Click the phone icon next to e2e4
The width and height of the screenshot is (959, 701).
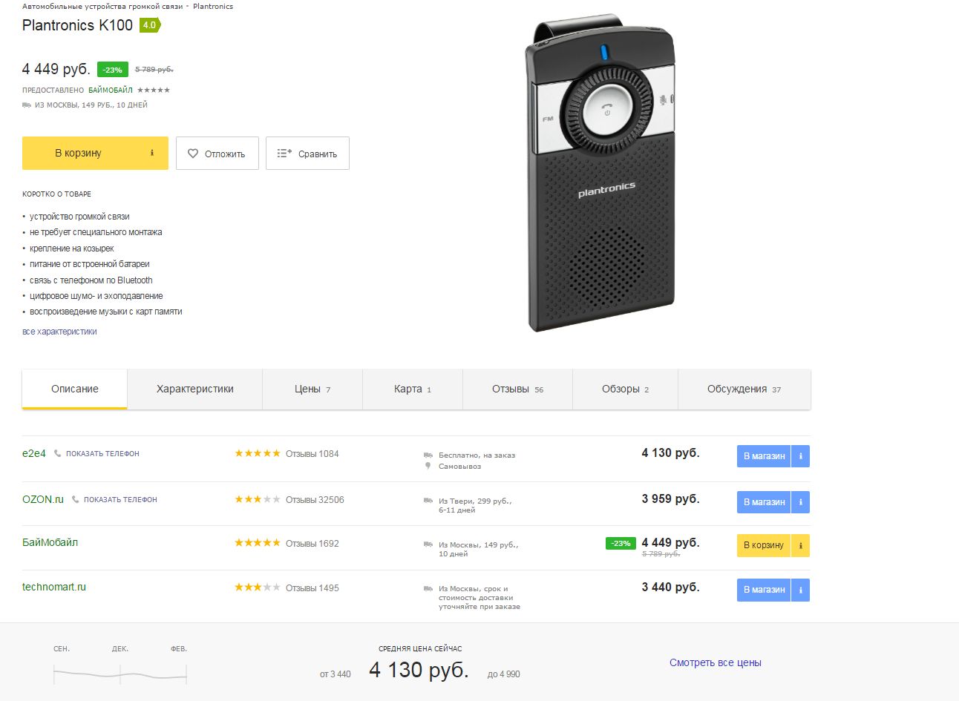[57, 453]
